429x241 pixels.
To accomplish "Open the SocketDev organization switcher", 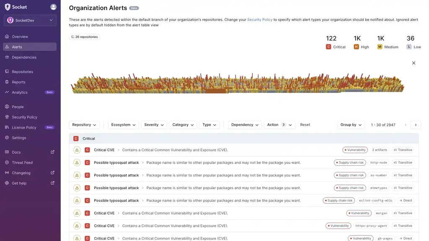I will pyautogui.click(x=29, y=20).
